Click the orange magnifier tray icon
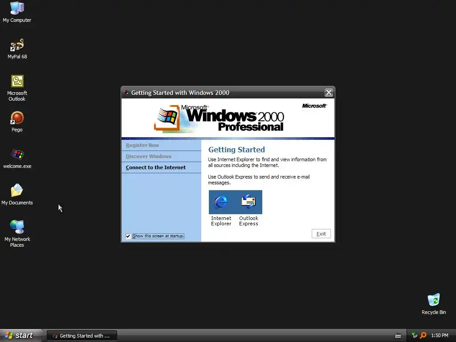Image resolution: width=456 pixels, height=342 pixels. point(423,335)
